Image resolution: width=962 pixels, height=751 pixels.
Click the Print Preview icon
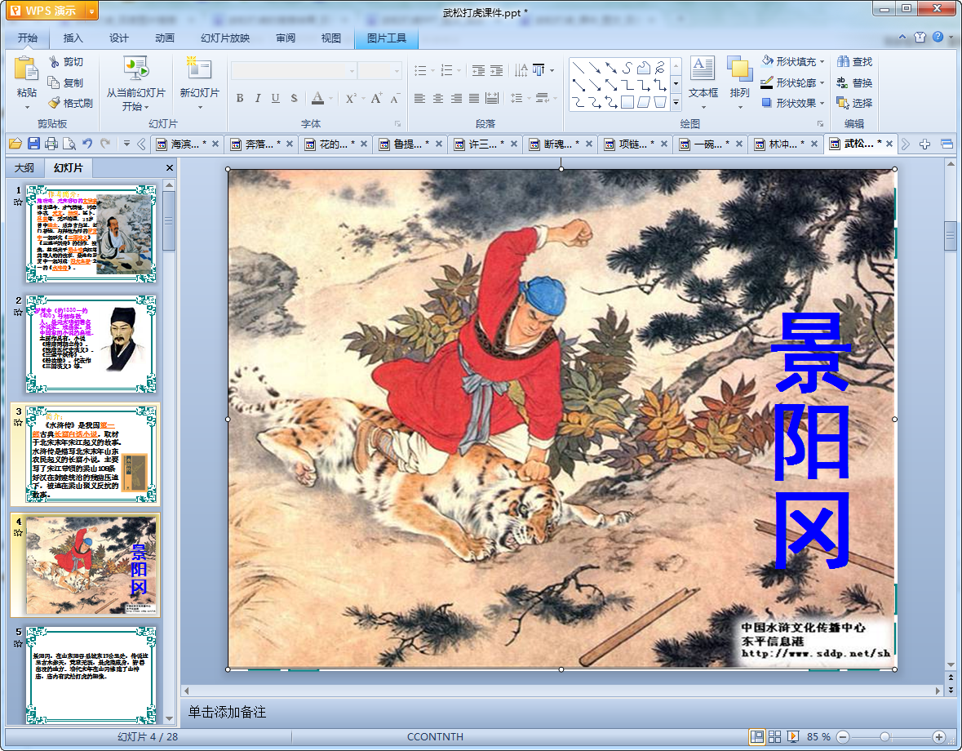[x=69, y=144]
